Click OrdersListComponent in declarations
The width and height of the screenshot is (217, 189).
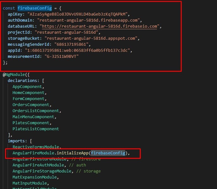36,111
